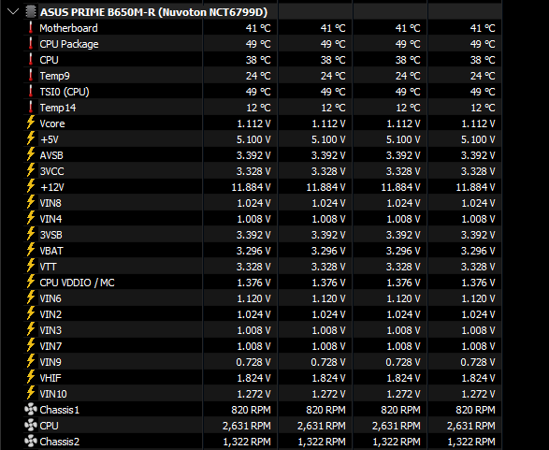549x450 pixels.
Task: Select the ASUS PRIME B650M-R (Nuvoton NCT6799D) header
Action: pos(153,12)
